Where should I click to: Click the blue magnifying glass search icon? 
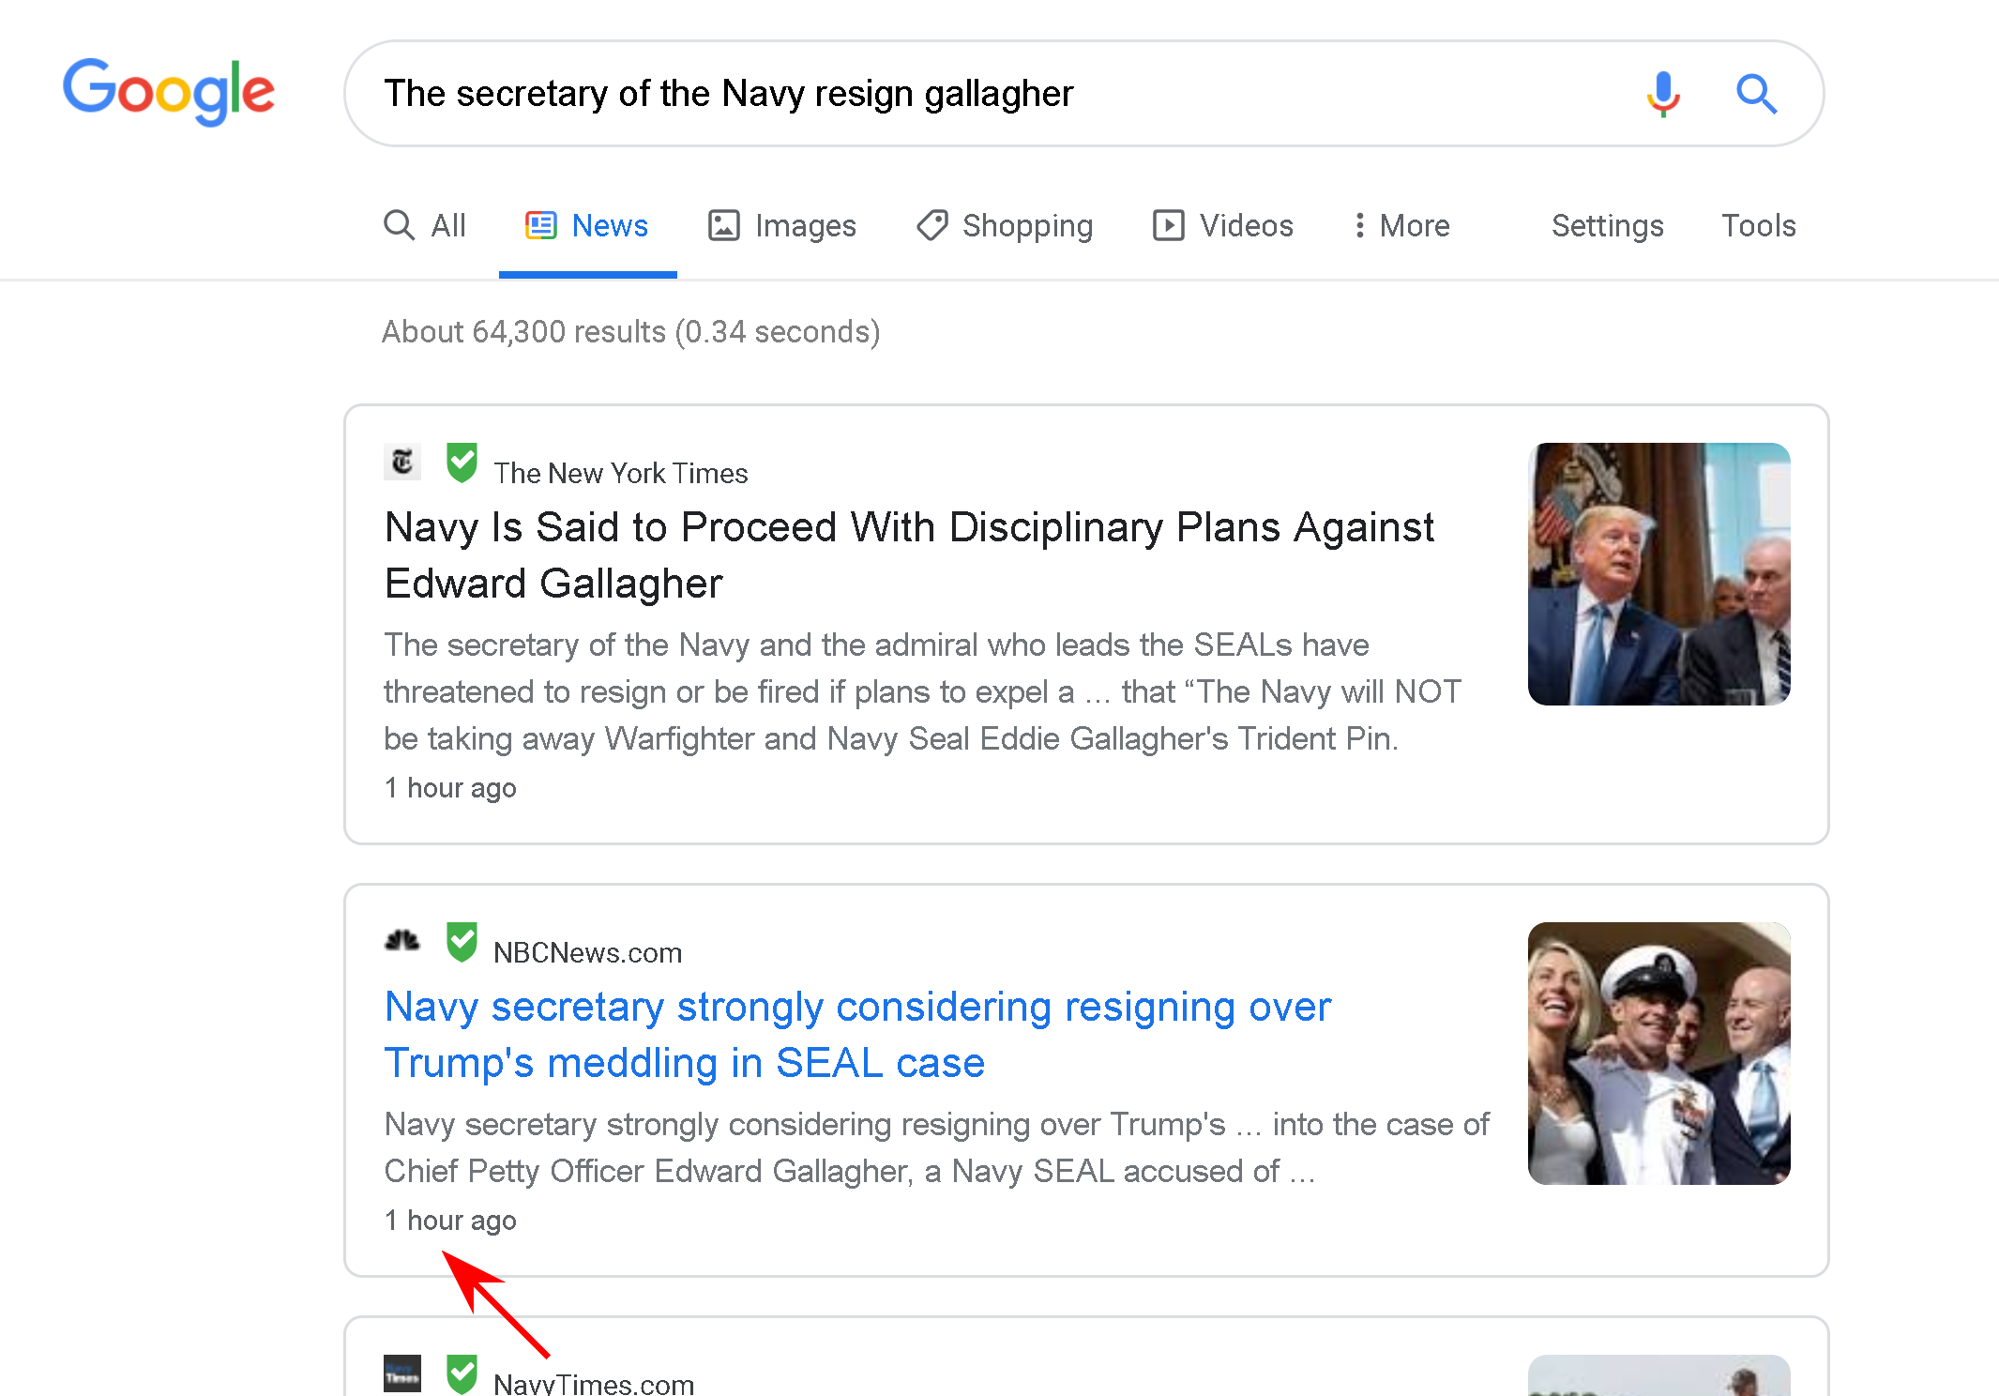(x=1755, y=94)
